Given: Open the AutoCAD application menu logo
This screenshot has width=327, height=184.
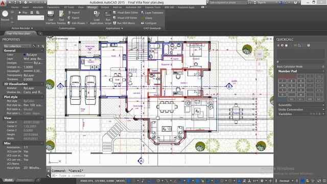Looking at the screenshot, I should point(3,3).
